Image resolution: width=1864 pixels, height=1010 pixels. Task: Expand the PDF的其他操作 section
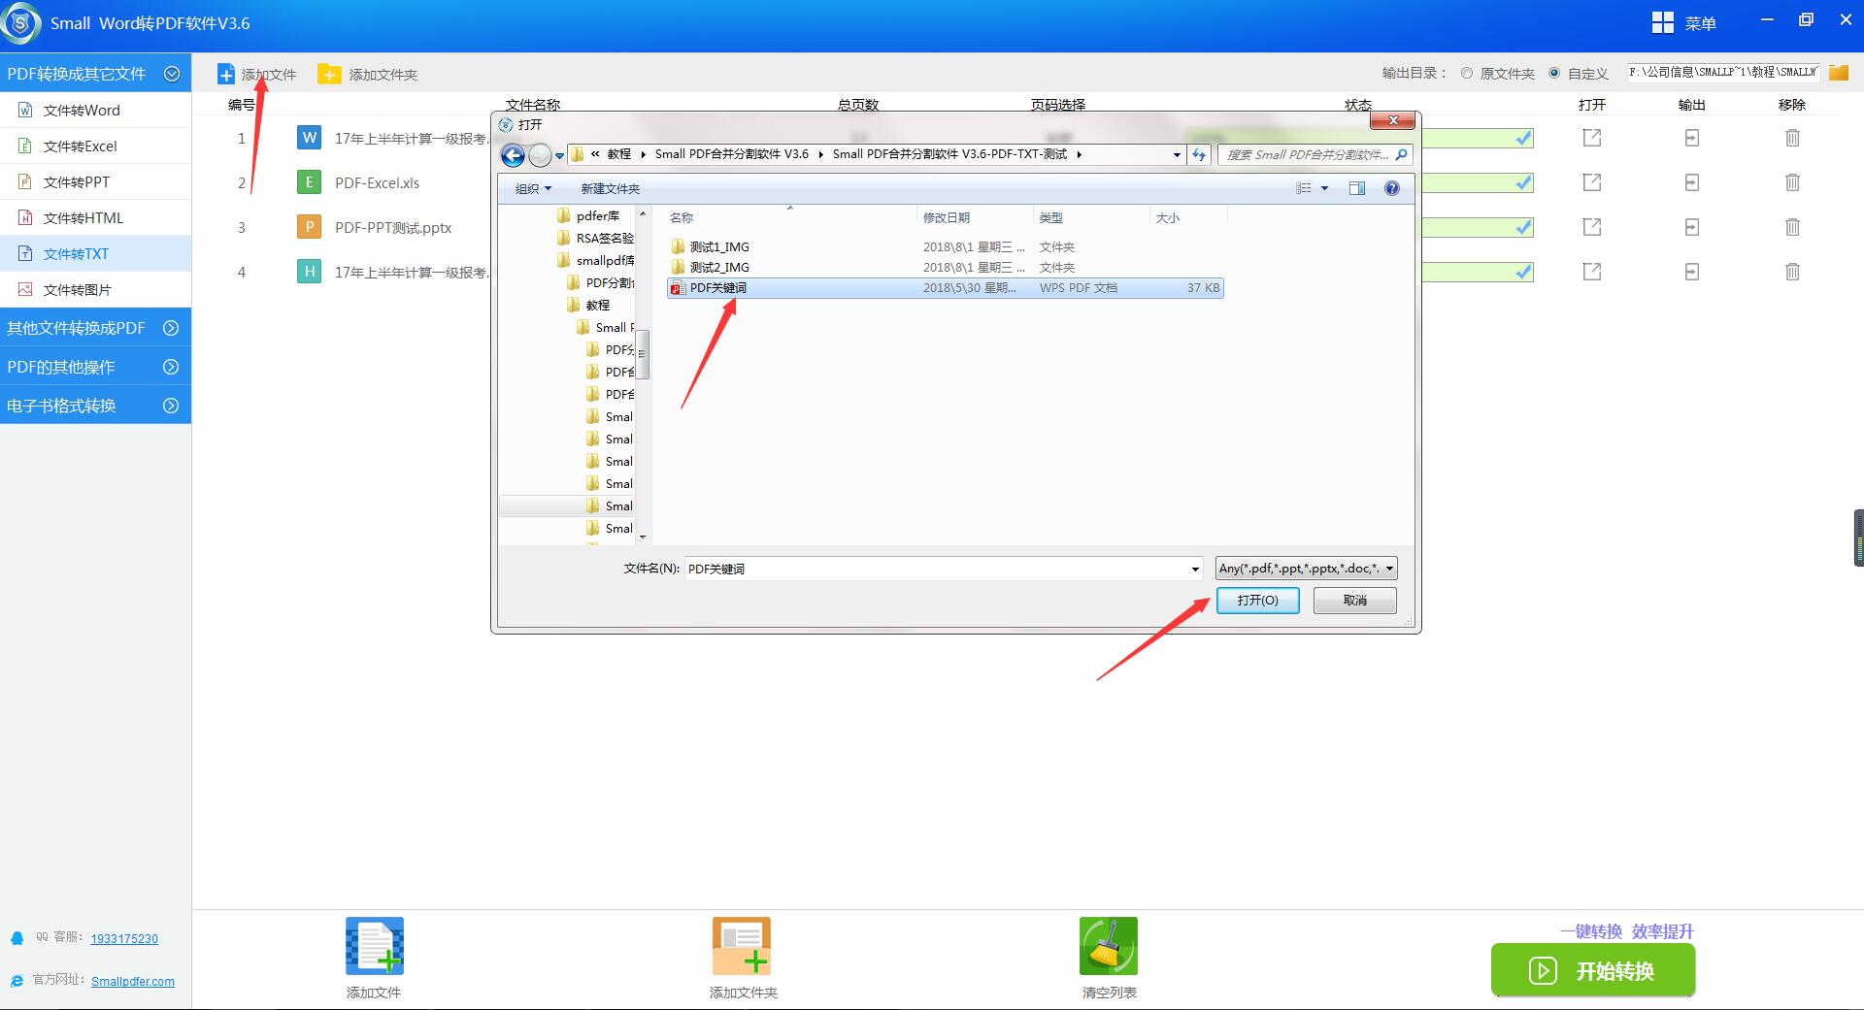point(171,367)
